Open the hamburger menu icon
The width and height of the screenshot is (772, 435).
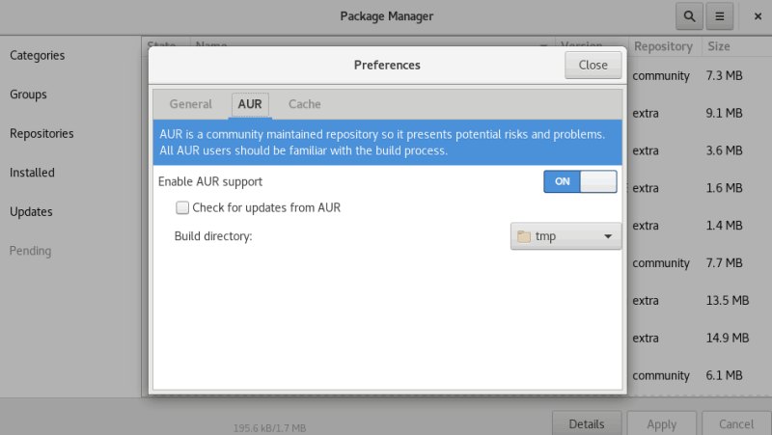(x=719, y=16)
